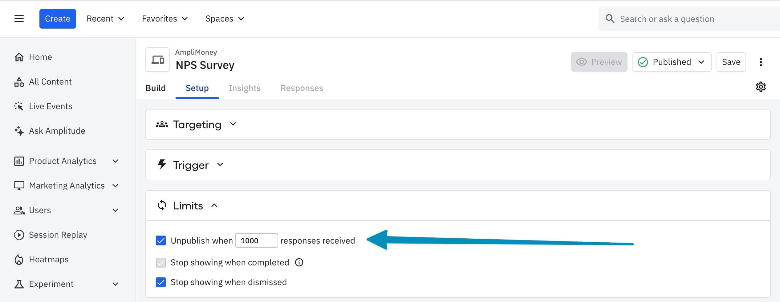Click the hamburger menu icon

19,19
